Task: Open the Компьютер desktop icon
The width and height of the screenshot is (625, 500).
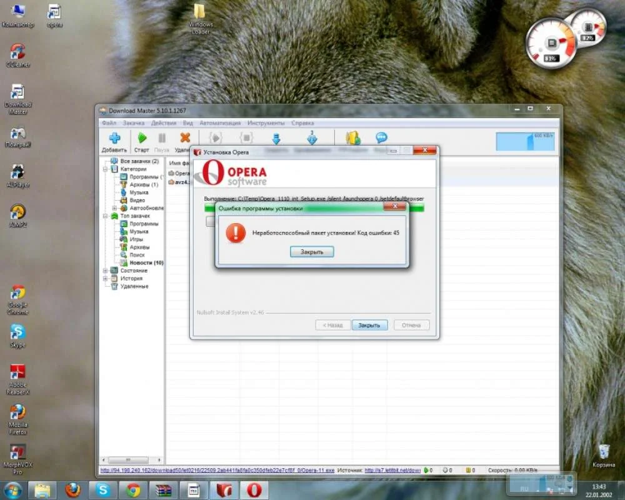Action: (x=17, y=17)
